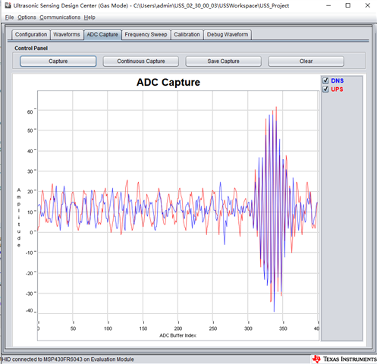Switch to the Waveforms tab

[67, 35]
